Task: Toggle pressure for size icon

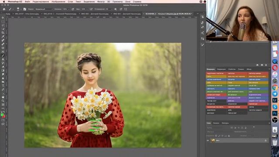Action: [121, 9]
